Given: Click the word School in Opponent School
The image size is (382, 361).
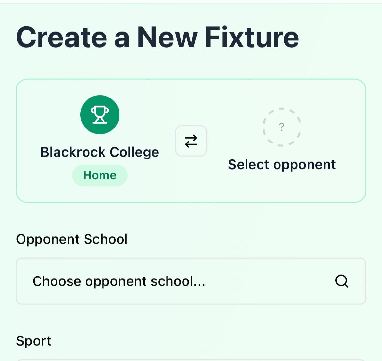Looking at the screenshot, I should coord(105,239).
